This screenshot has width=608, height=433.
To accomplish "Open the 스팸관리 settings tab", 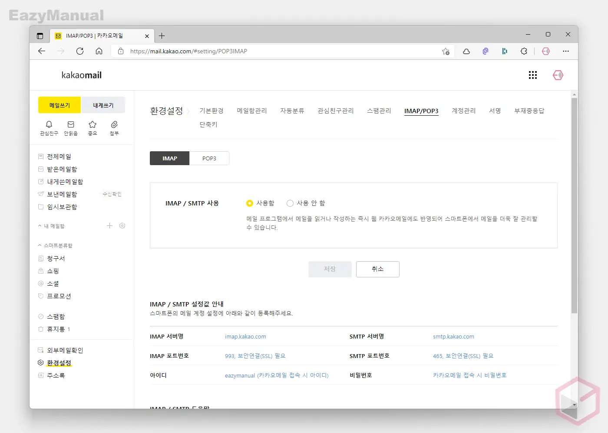I will coord(379,111).
